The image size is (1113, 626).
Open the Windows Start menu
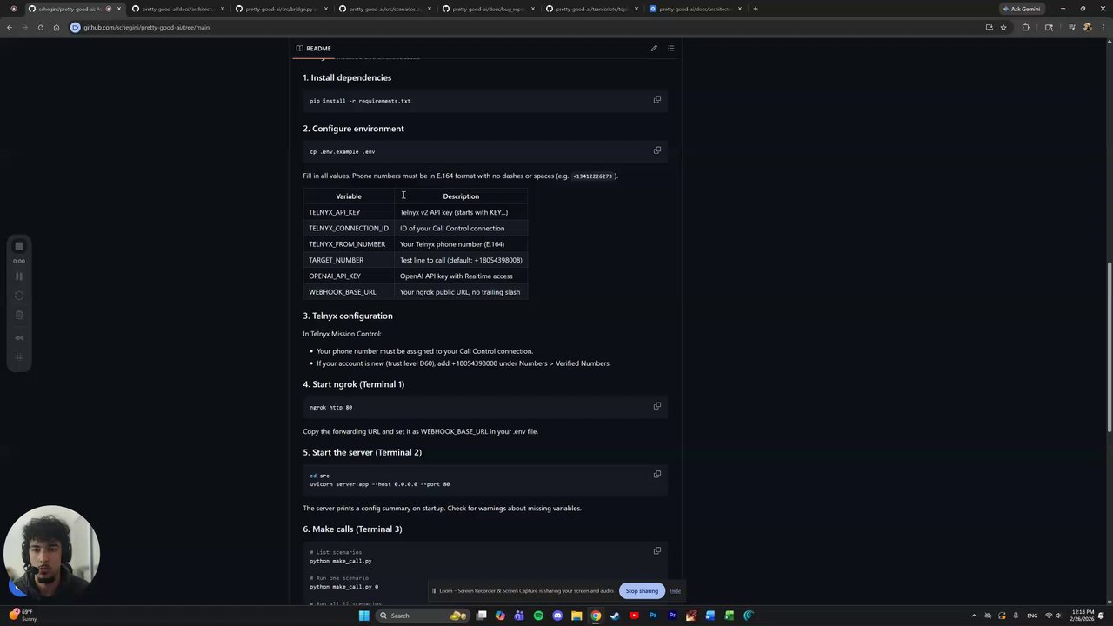point(364,616)
